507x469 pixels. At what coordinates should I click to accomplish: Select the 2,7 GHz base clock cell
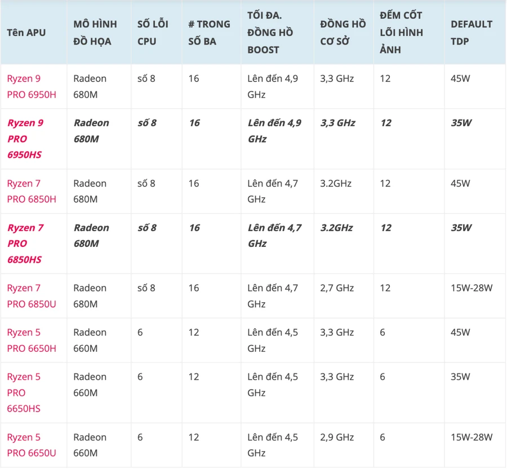click(x=337, y=288)
